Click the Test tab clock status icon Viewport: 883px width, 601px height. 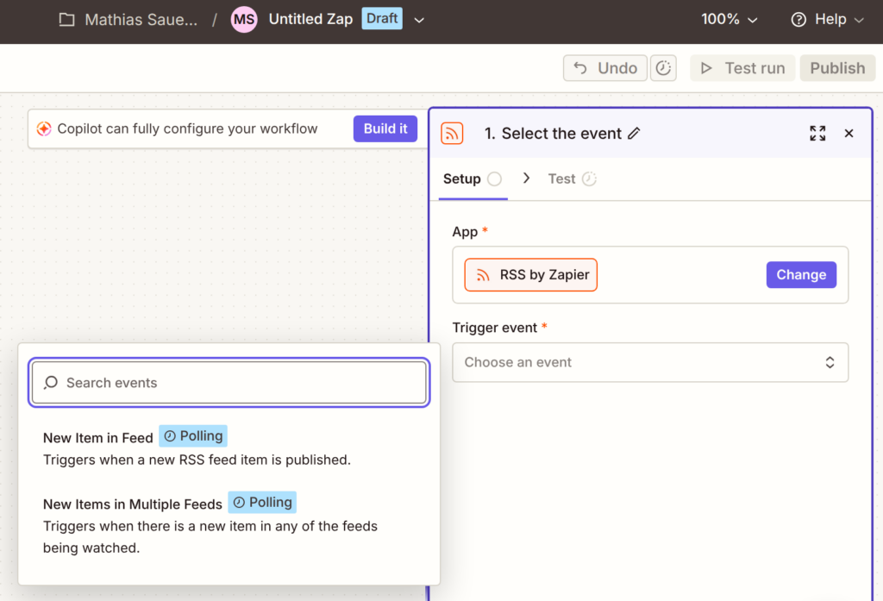click(x=589, y=179)
